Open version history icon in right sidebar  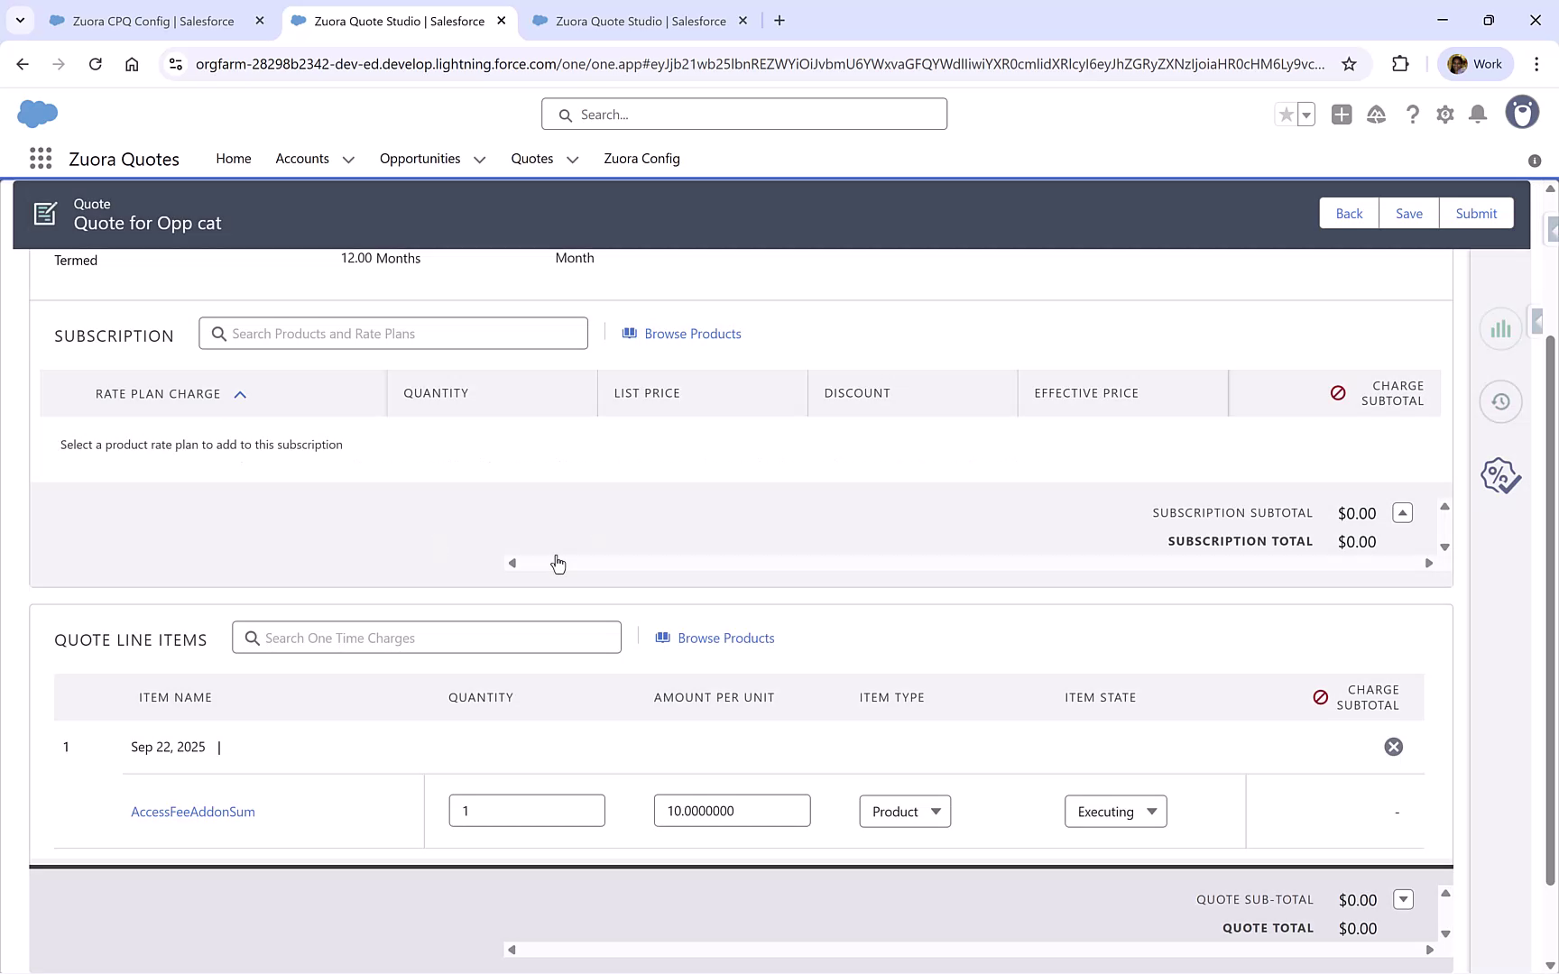(x=1499, y=401)
